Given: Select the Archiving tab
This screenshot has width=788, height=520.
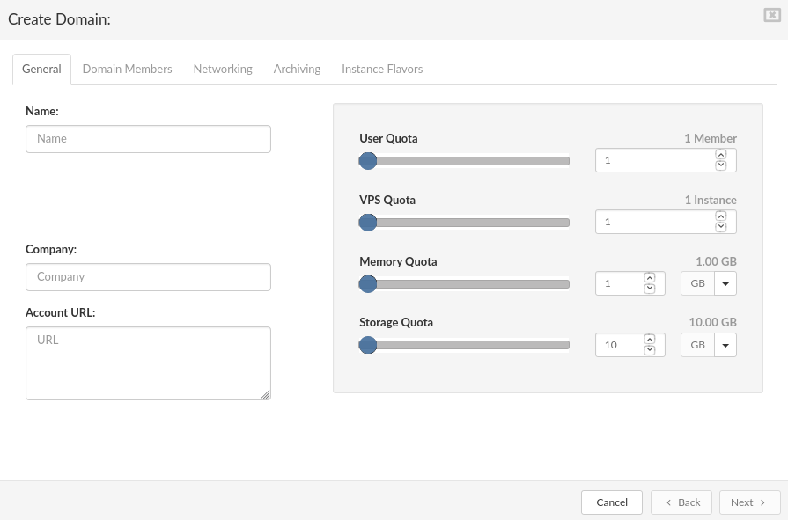Looking at the screenshot, I should 297,69.
